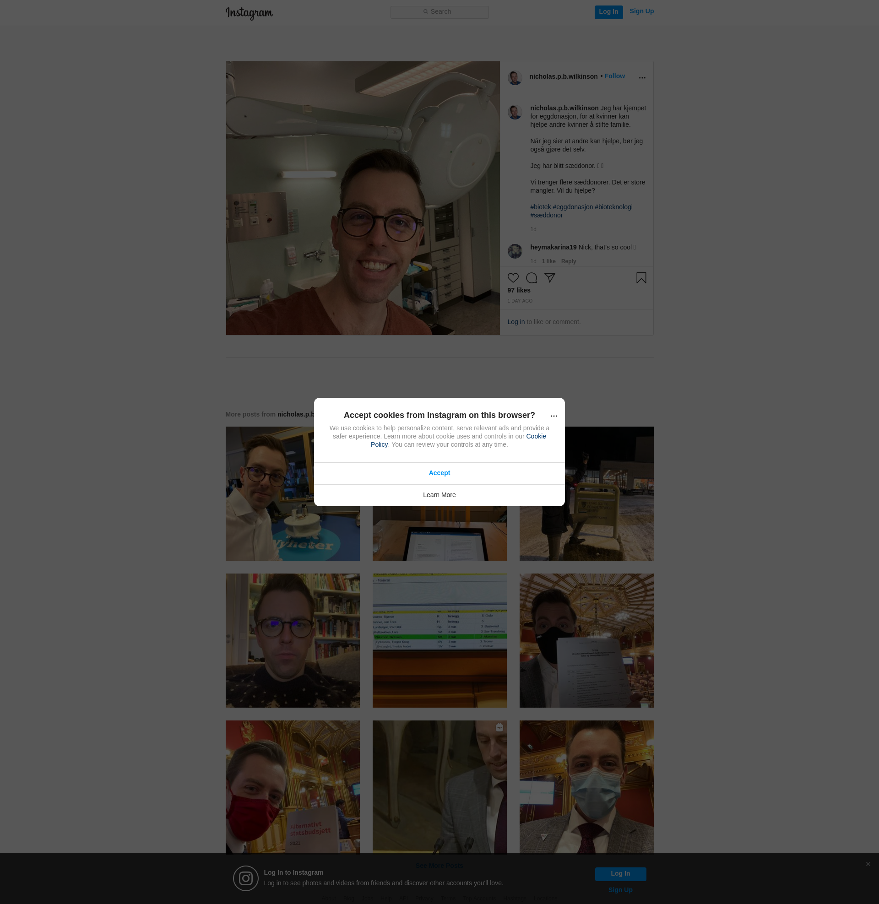Open nicholas.p.b.wilkinson profile avatar in post header
Screen dimensions: 879x904
tap(515, 77)
